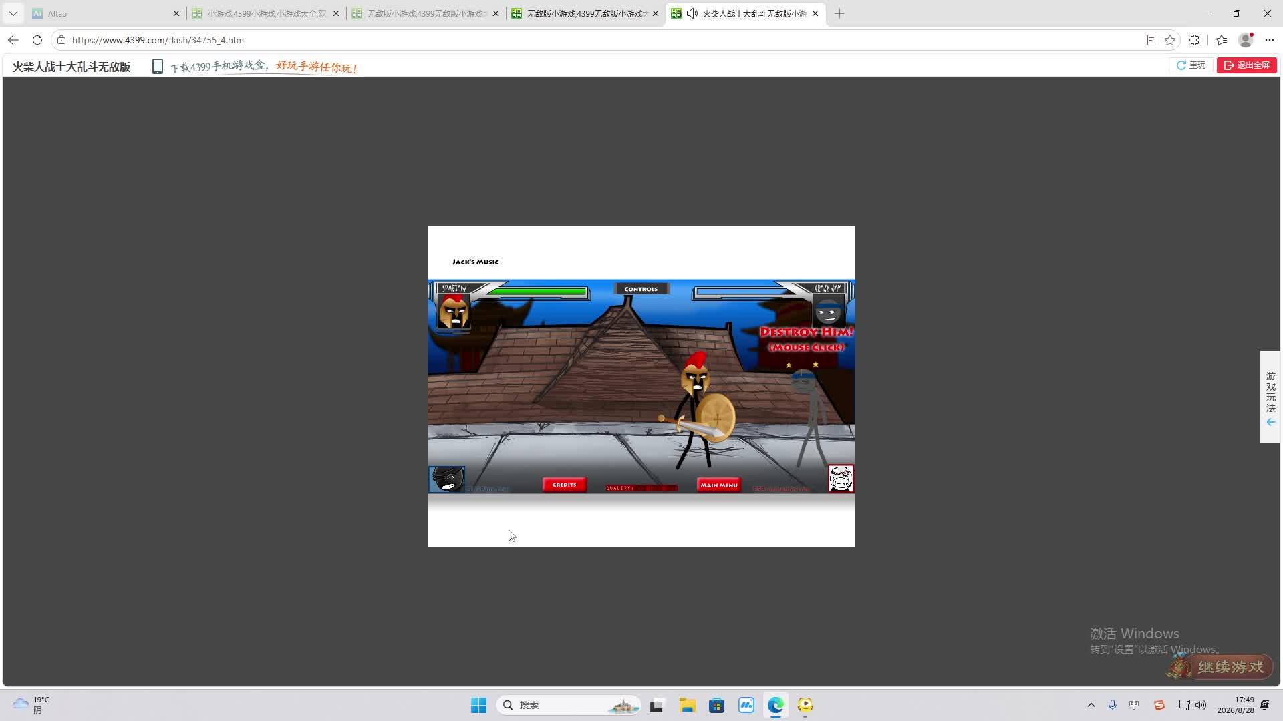This screenshot has height=721, width=1283.
Task: Click the 重玩 replay button
Action: tap(1191, 65)
